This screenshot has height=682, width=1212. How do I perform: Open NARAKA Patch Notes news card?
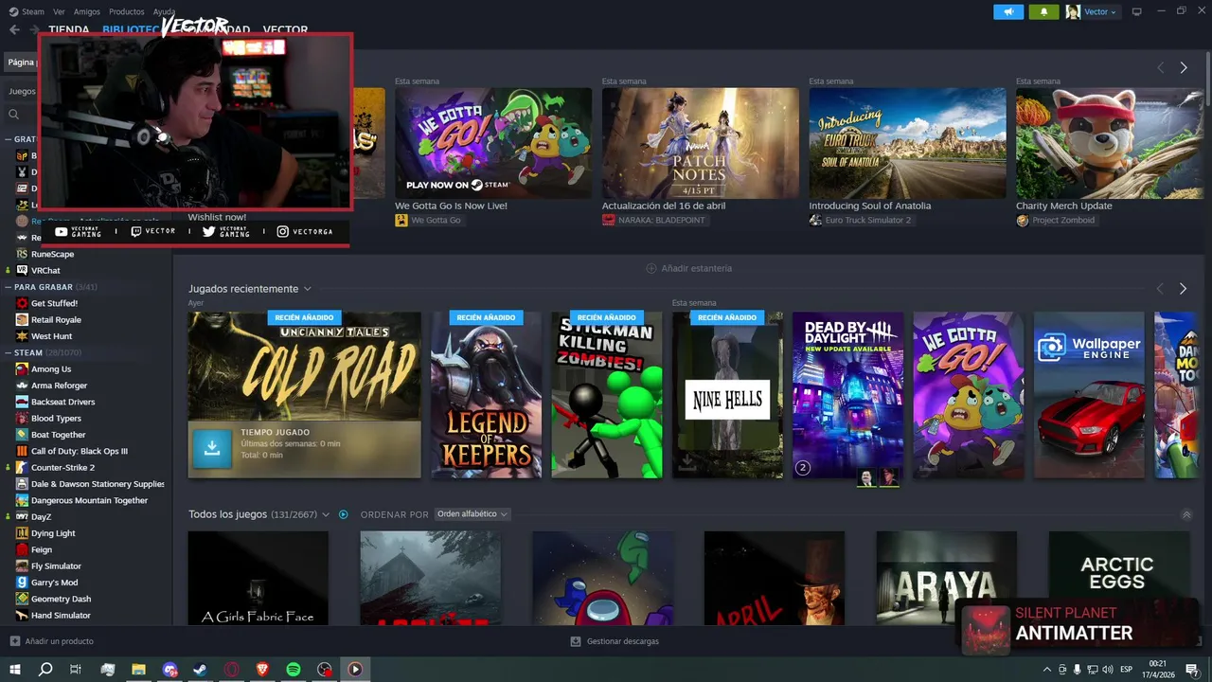(700, 143)
